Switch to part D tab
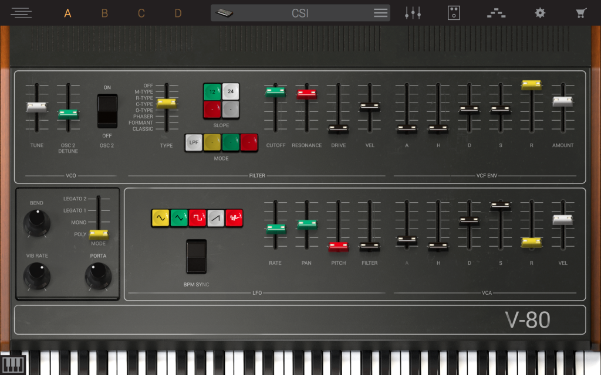The image size is (601, 375). [x=178, y=13]
